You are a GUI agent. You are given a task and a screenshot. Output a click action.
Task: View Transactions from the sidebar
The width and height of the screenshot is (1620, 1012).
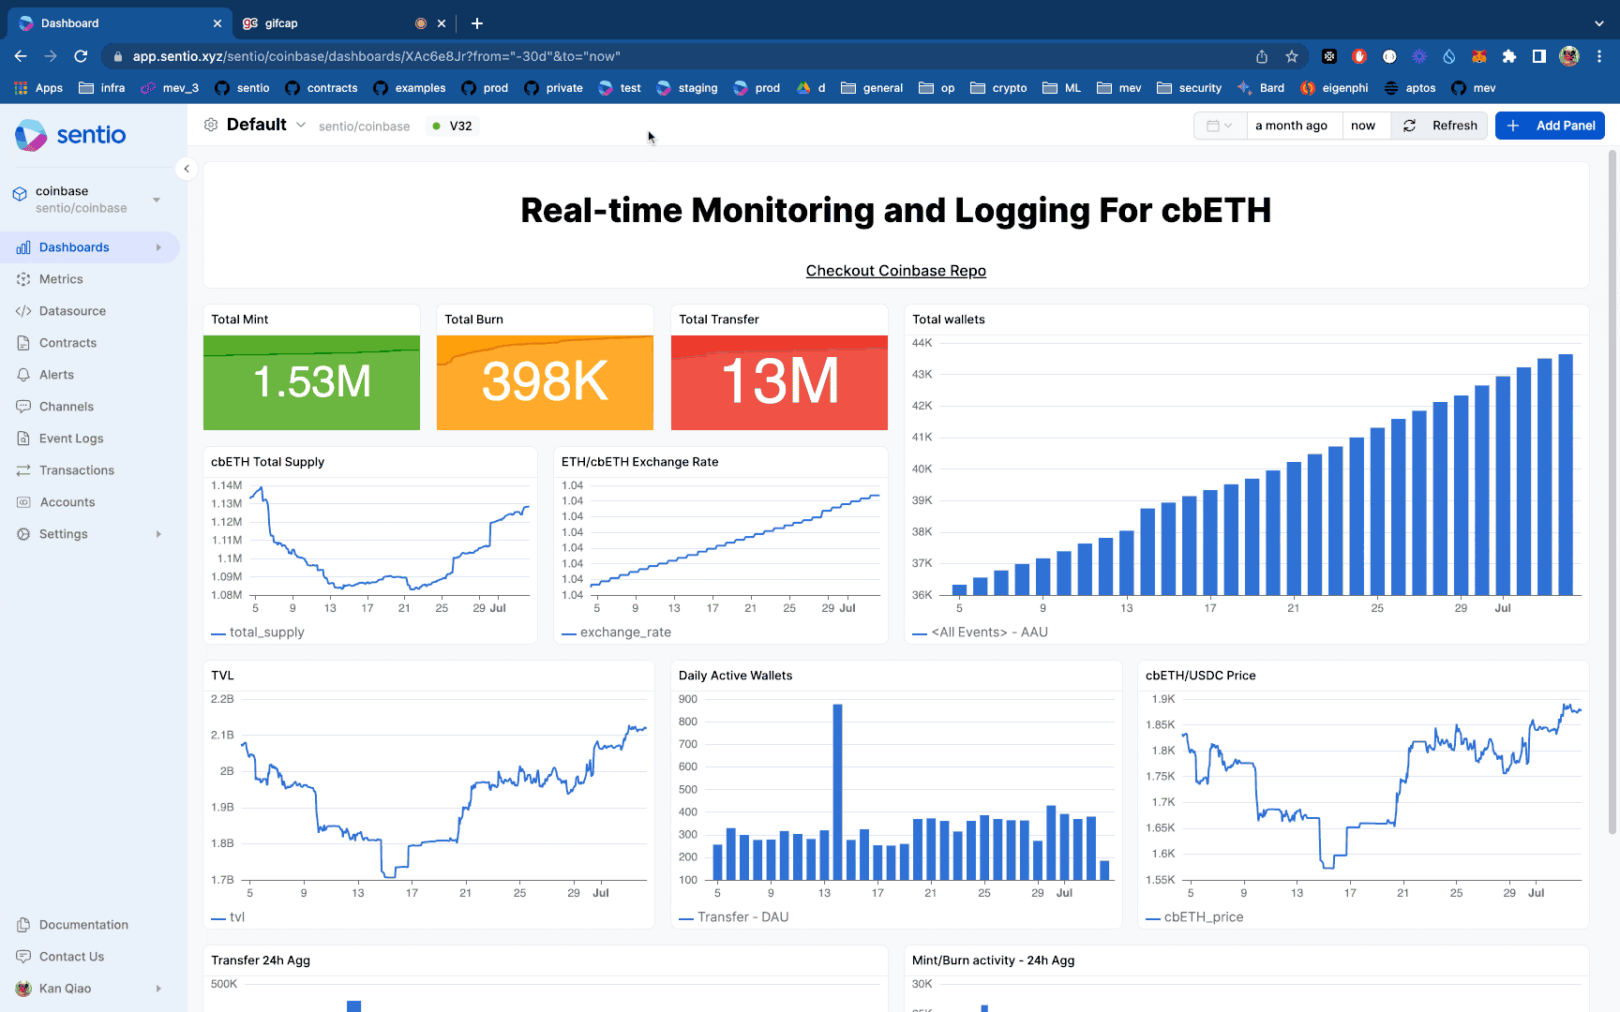tap(77, 470)
